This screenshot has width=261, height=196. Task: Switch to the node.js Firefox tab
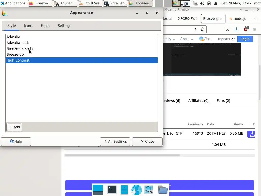tap(237, 19)
